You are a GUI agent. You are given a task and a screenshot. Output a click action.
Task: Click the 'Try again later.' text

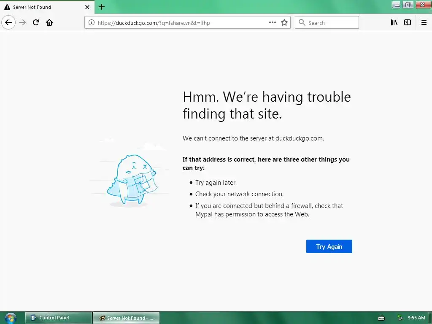(216, 182)
